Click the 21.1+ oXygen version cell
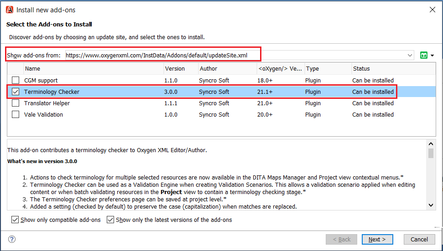The image size is (443, 251). (x=265, y=92)
